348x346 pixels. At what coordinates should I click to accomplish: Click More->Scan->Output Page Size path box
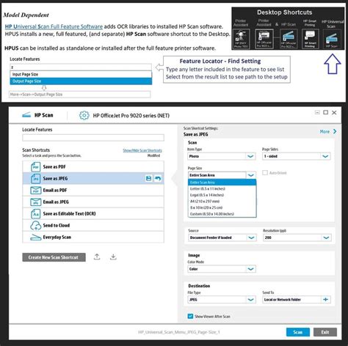[80, 95]
